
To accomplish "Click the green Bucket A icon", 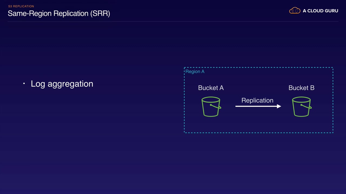I will 211,107.
